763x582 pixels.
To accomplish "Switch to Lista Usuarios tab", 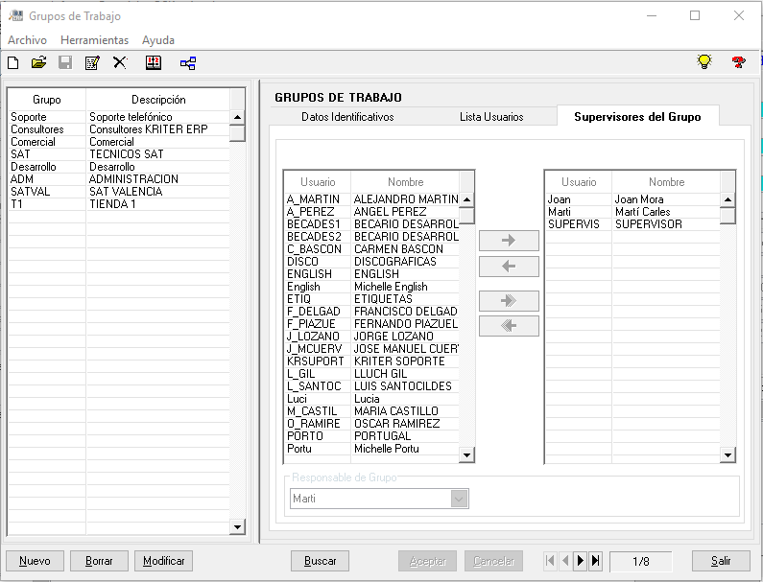I will (491, 117).
